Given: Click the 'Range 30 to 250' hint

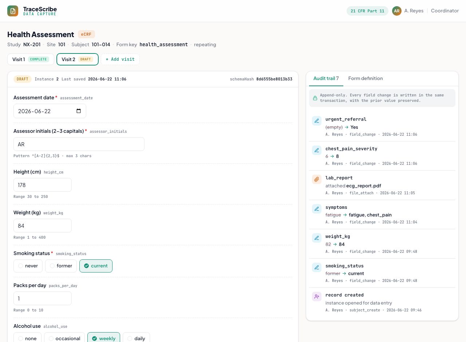Looking at the screenshot, I should point(31,197).
